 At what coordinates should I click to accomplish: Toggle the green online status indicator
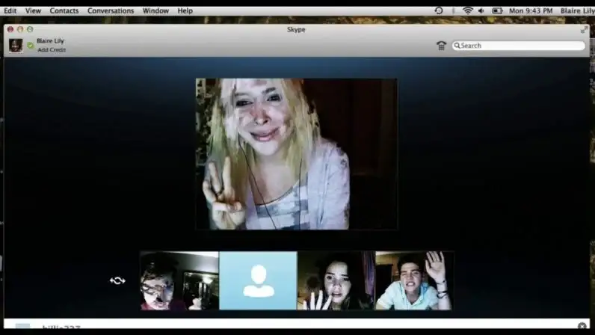tap(31, 46)
